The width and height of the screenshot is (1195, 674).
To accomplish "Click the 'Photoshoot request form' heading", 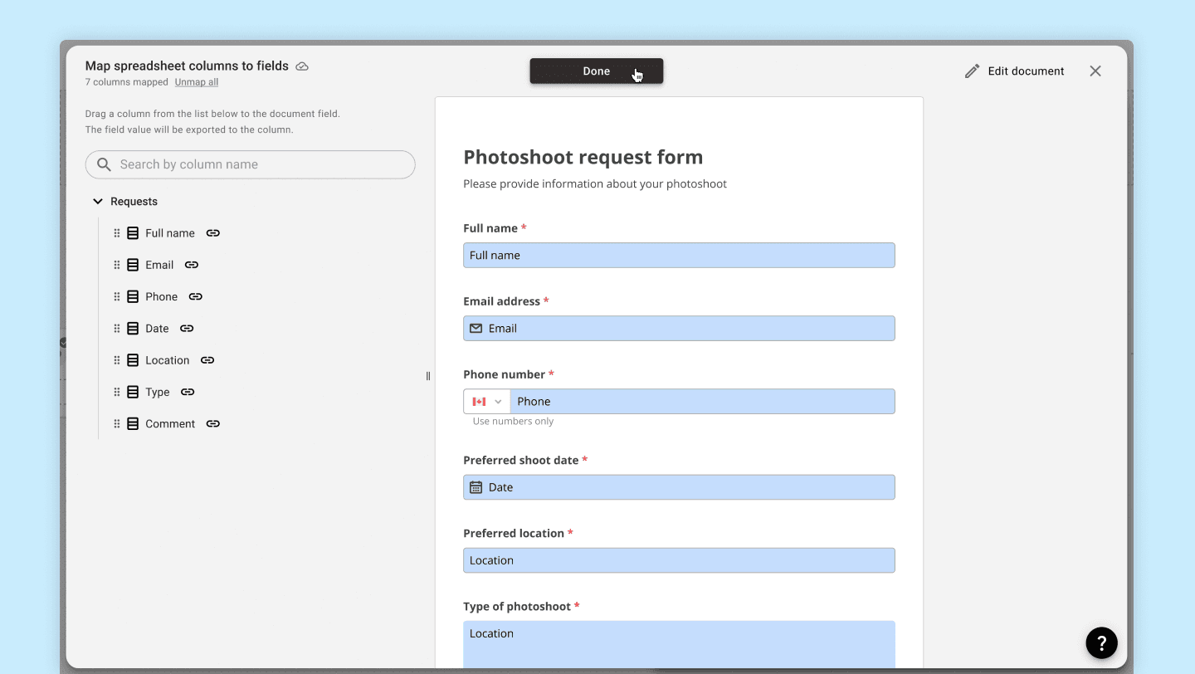I will (x=583, y=157).
